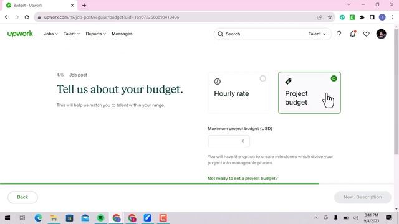Expand the Jobs menu

(x=50, y=34)
